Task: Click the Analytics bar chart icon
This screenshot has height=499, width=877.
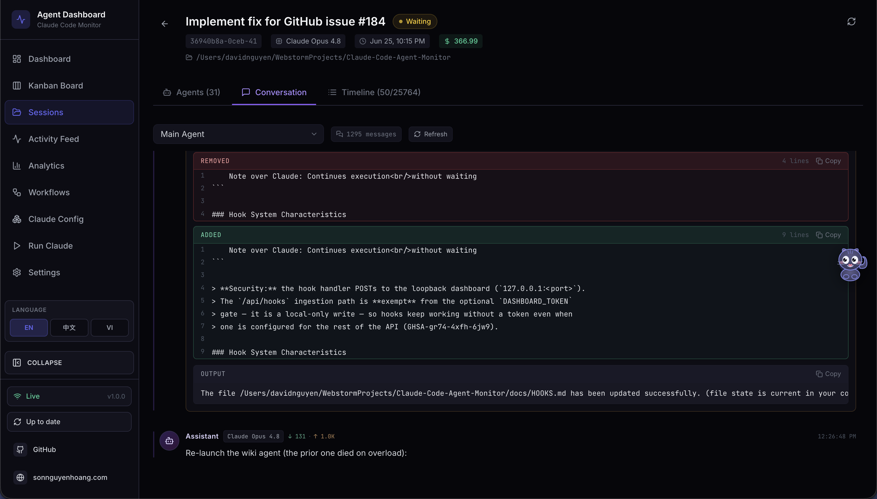Action: click(17, 166)
